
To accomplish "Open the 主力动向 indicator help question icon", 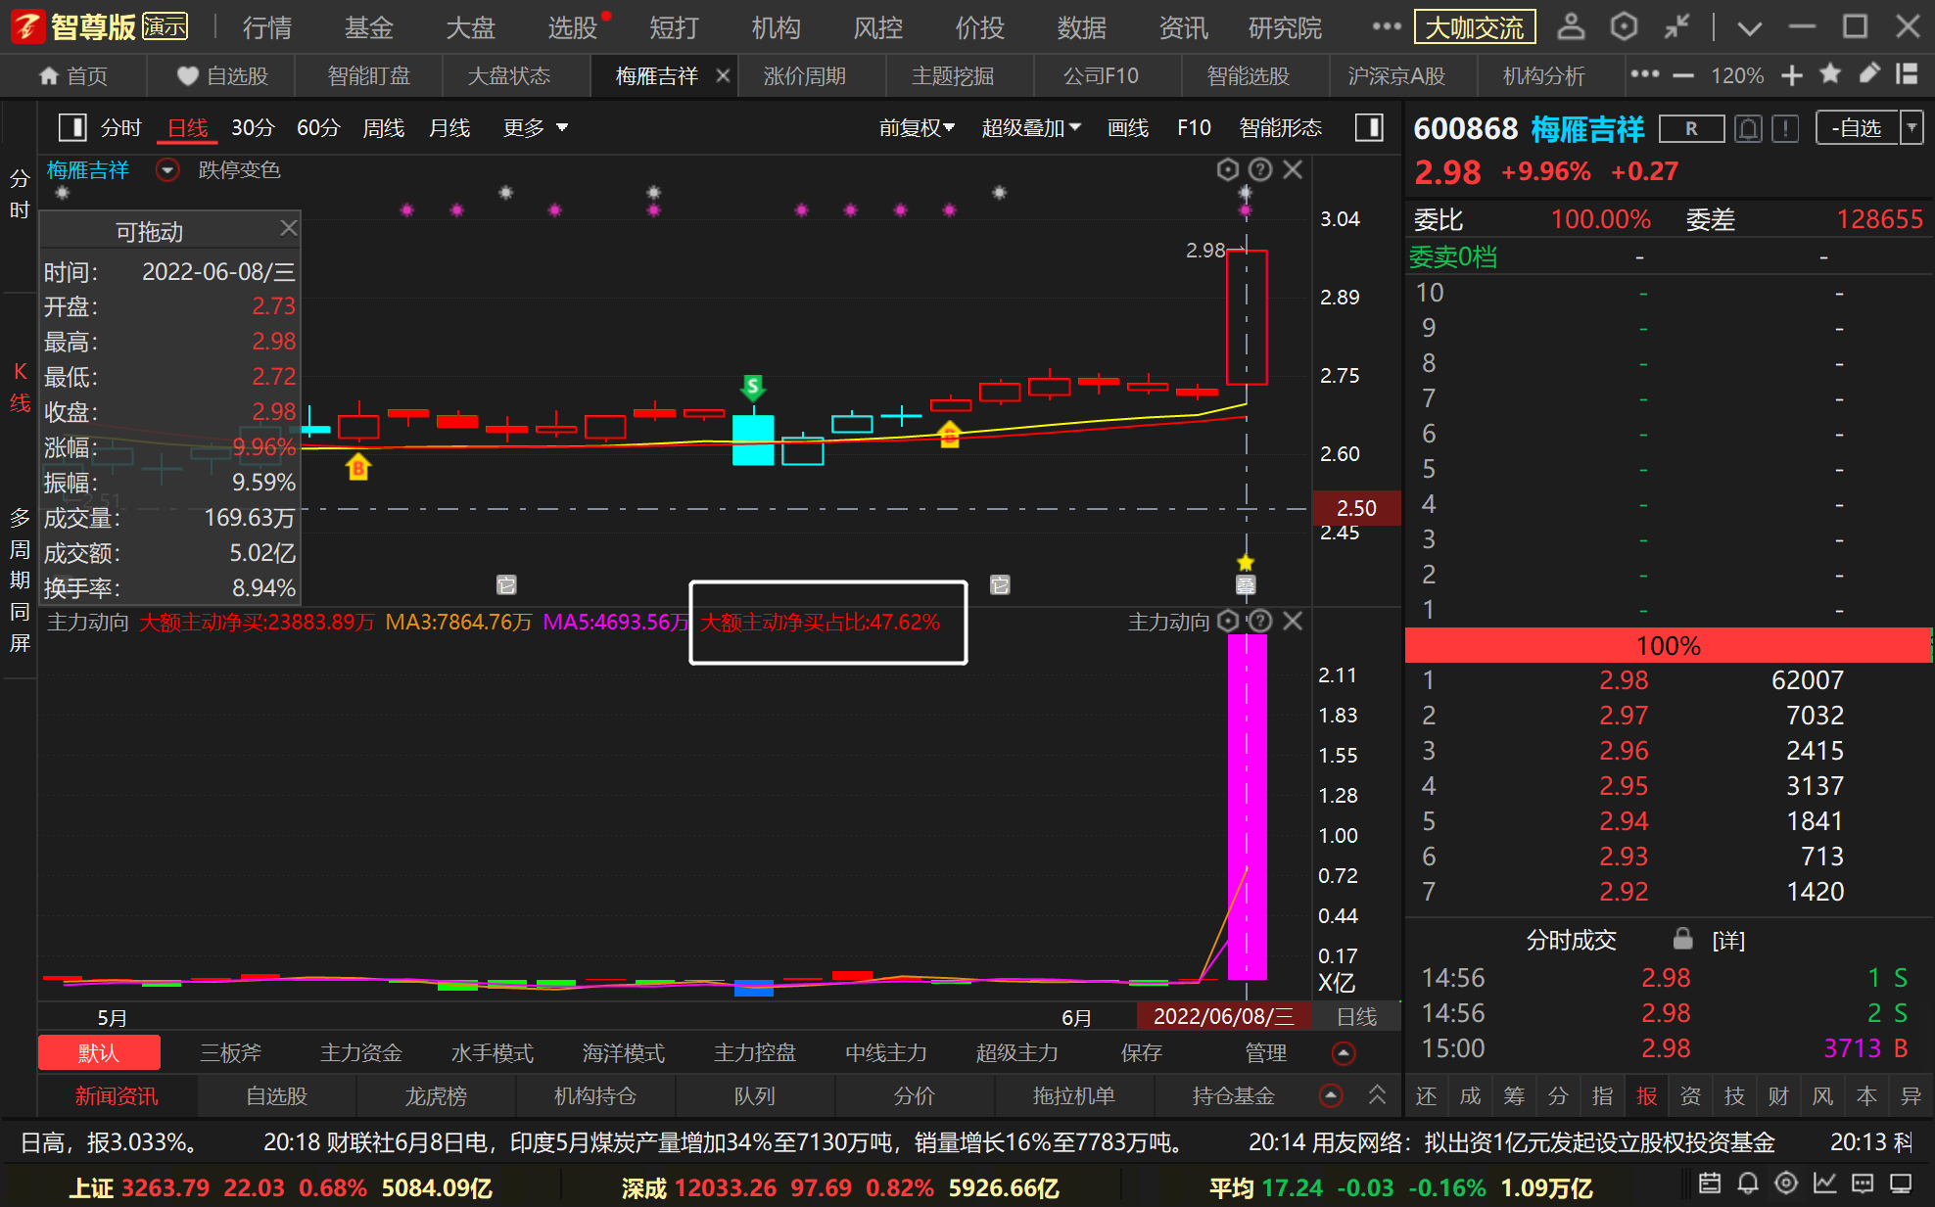I will (x=1260, y=621).
